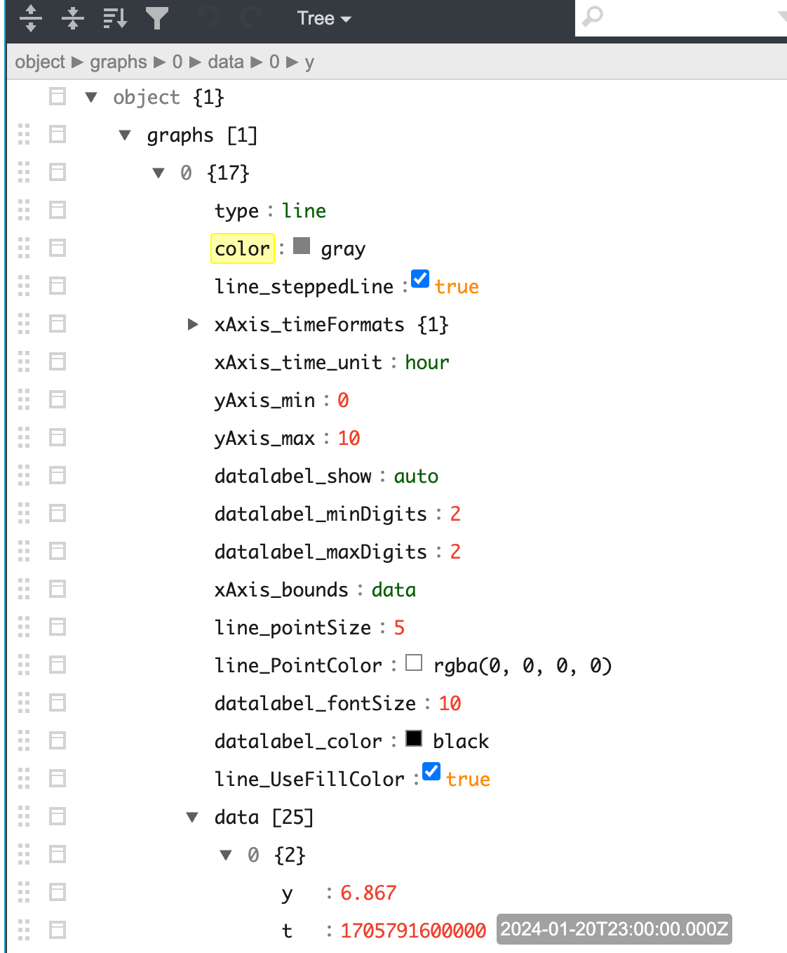787x953 pixels.
Task: Expand the xAxis_timeFormats {1} node
Action: point(192,324)
